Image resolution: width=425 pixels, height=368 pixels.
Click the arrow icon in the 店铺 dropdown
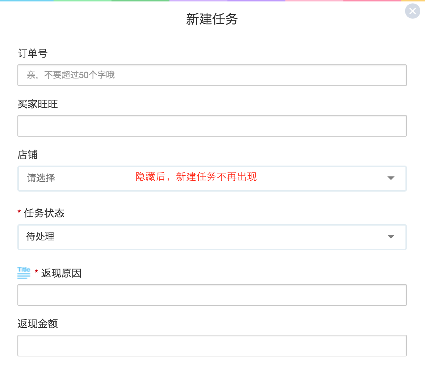point(391,178)
